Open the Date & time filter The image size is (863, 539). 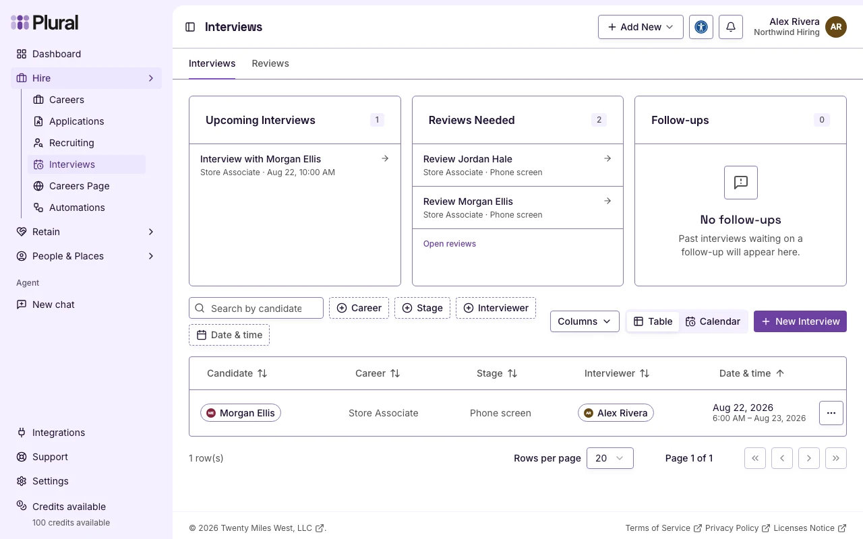[x=229, y=335]
